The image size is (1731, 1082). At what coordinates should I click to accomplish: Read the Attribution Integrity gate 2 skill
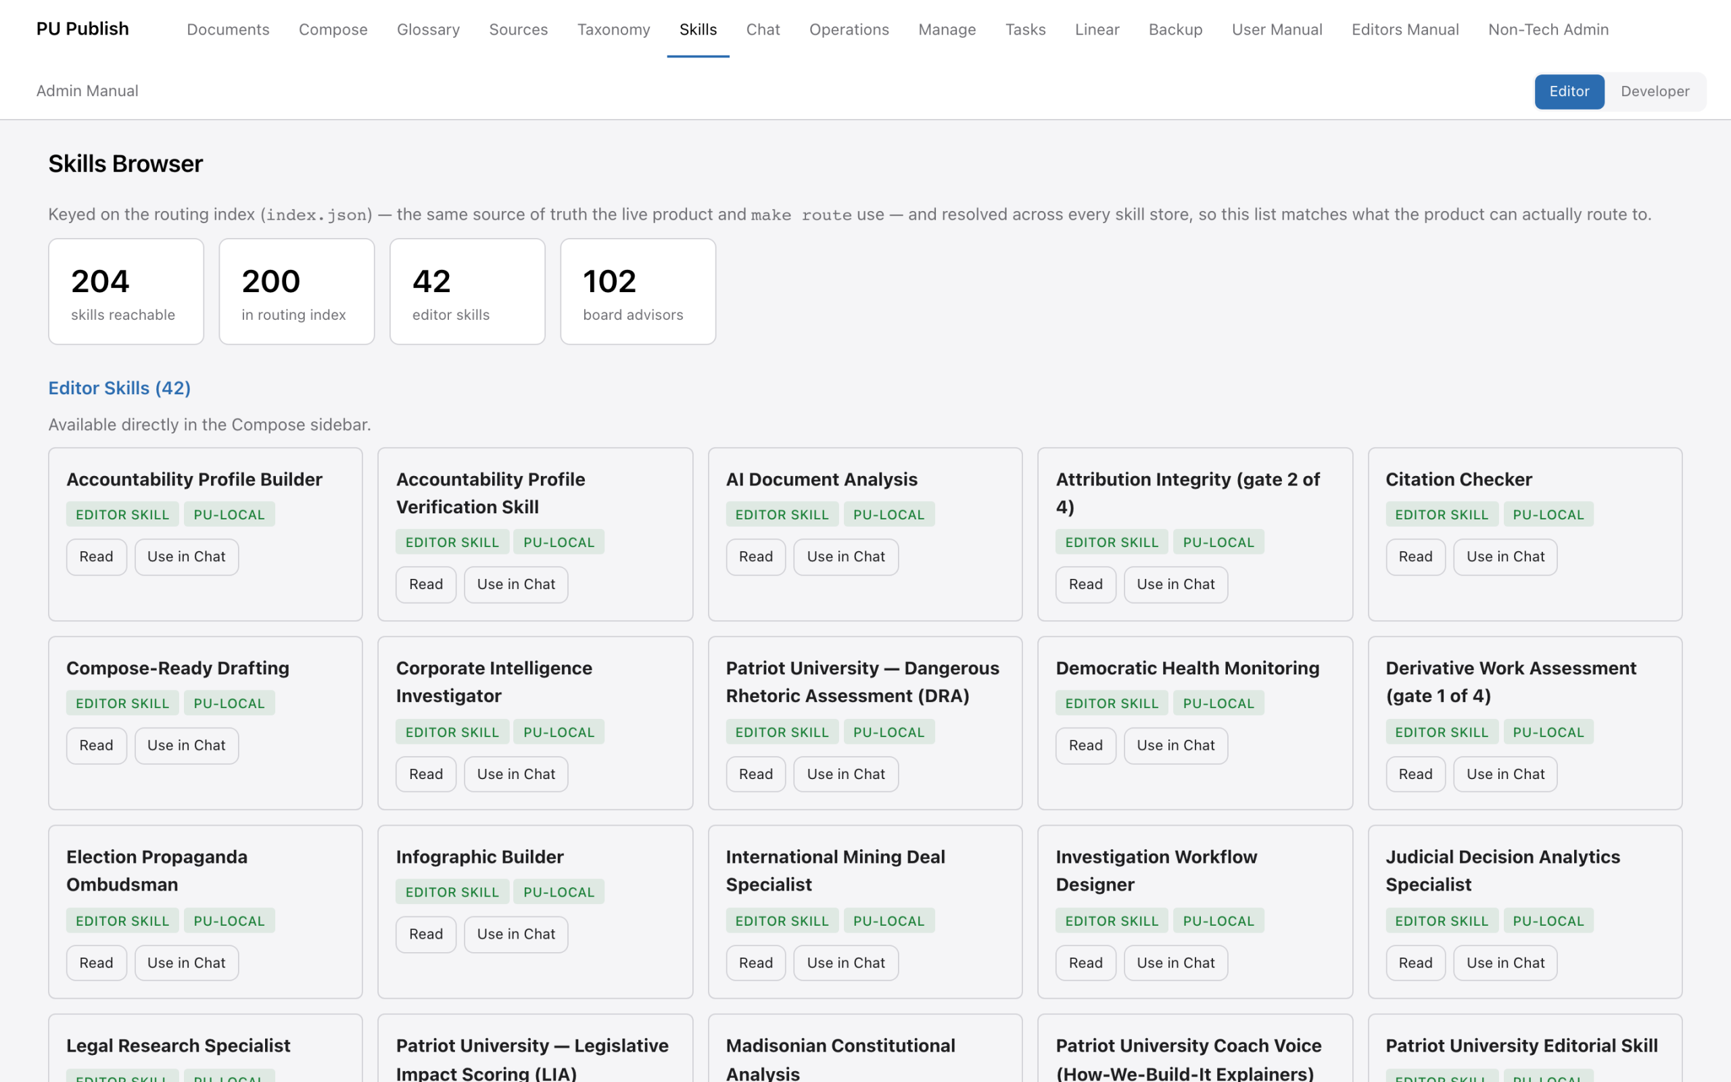(1086, 585)
